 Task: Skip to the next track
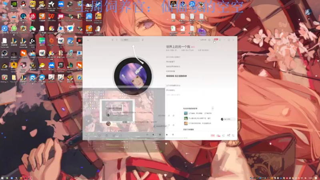167,135
